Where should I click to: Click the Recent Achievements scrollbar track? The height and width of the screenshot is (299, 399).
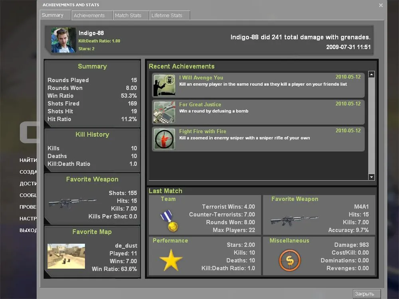click(x=371, y=126)
